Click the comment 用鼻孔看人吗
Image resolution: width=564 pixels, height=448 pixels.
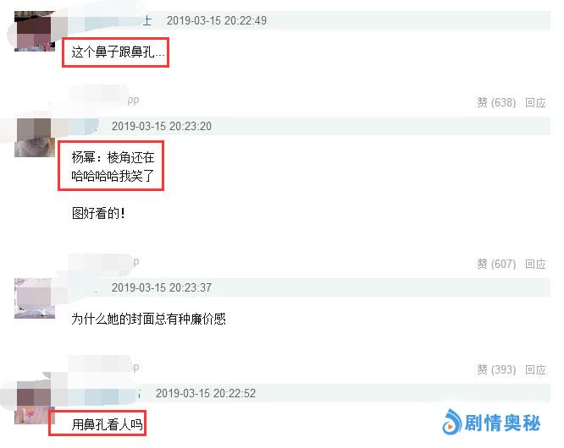pyautogui.click(x=107, y=424)
